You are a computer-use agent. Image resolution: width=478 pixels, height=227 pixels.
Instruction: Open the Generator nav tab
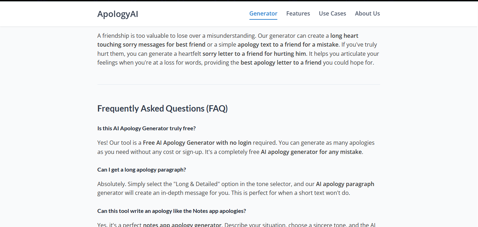(x=263, y=13)
